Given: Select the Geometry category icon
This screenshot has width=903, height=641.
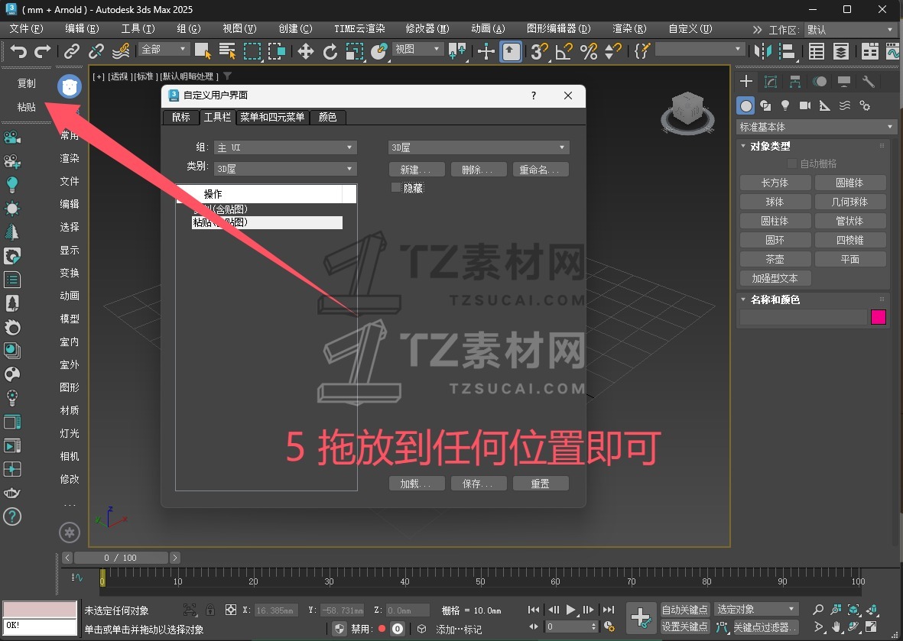Looking at the screenshot, I should click(x=745, y=106).
